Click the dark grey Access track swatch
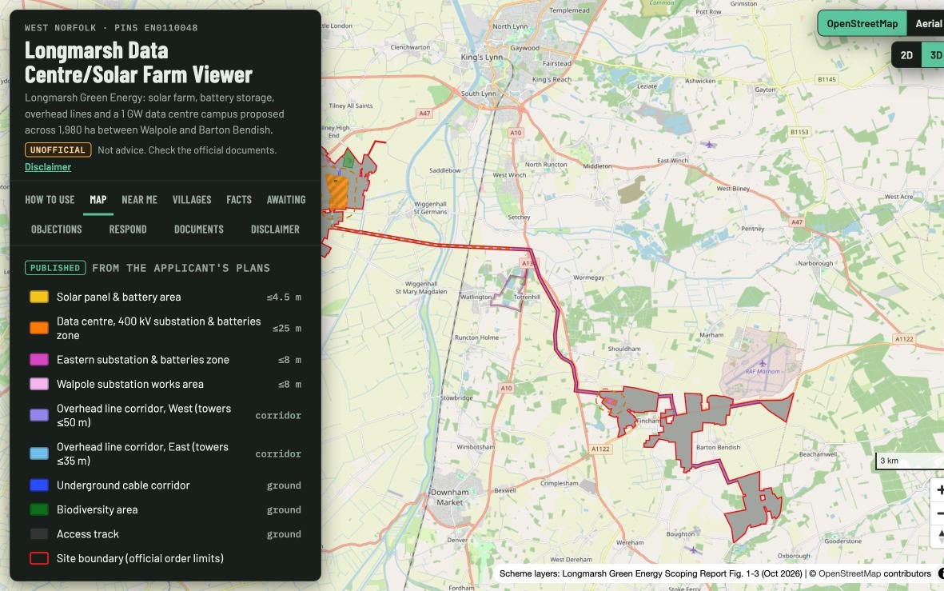Viewport: 944px width, 591px height. (x=39, y=533)
